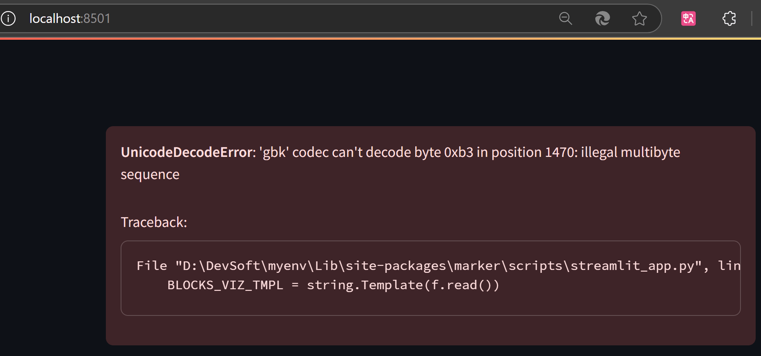The height and width of the screenshot is (356, 761).
Task: Bookmark this page with the star icon
Action: [x=639, y=18]
